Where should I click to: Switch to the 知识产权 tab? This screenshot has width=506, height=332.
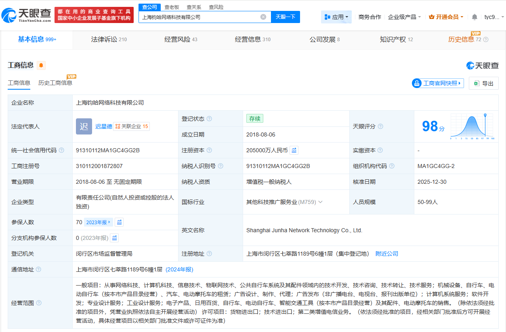coord(396,40)
